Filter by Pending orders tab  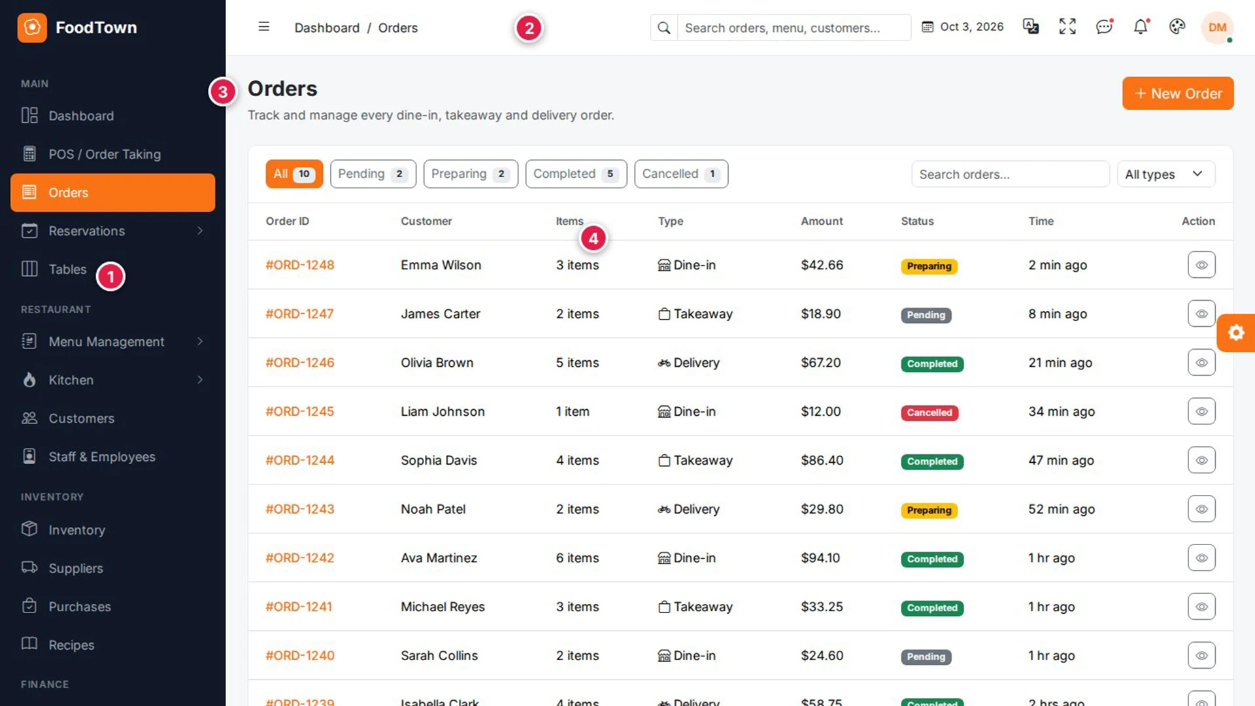click(x=373, y=174)
